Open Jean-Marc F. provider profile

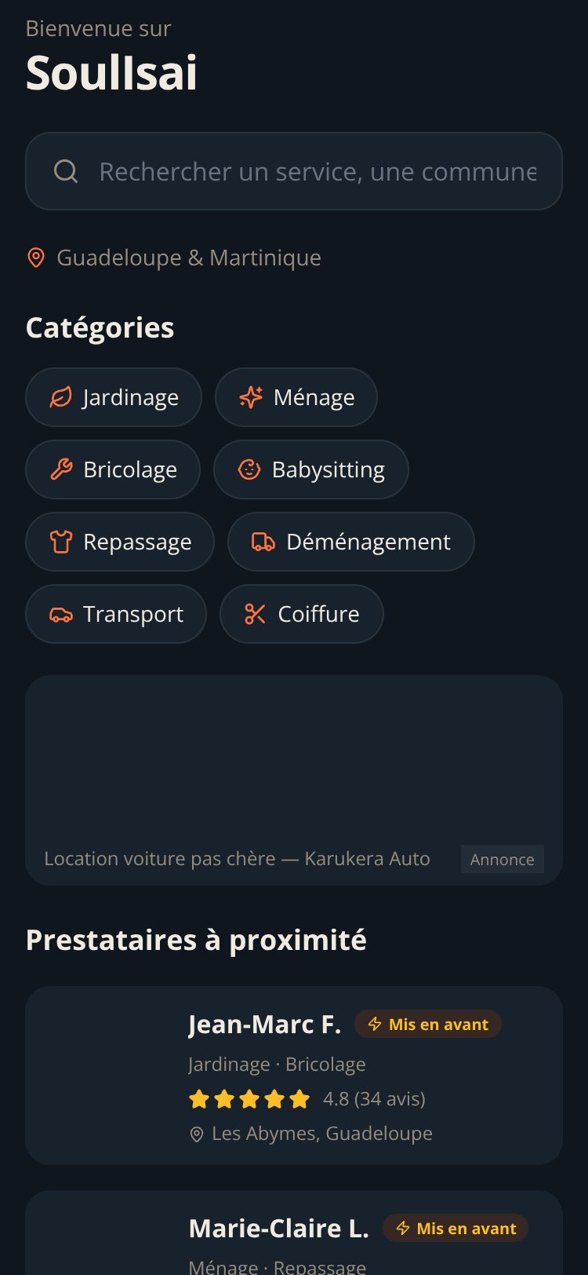(x=294, y=1076)
